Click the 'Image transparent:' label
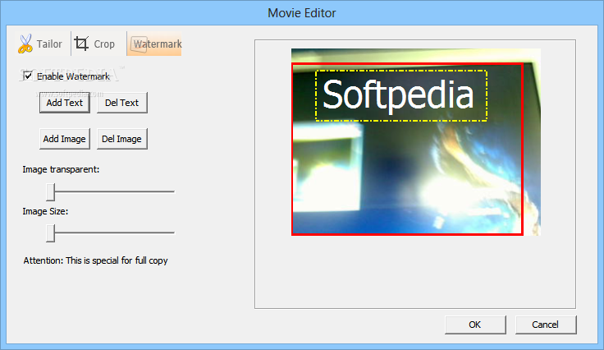Screen dimensions: 604x350 [61, 169]
